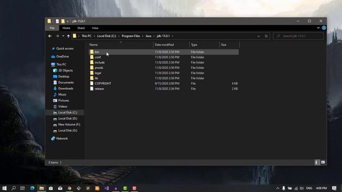Select the lib folder
Image resolution: width=342 pixels, height=192 pixels.
tap(96, 78)
